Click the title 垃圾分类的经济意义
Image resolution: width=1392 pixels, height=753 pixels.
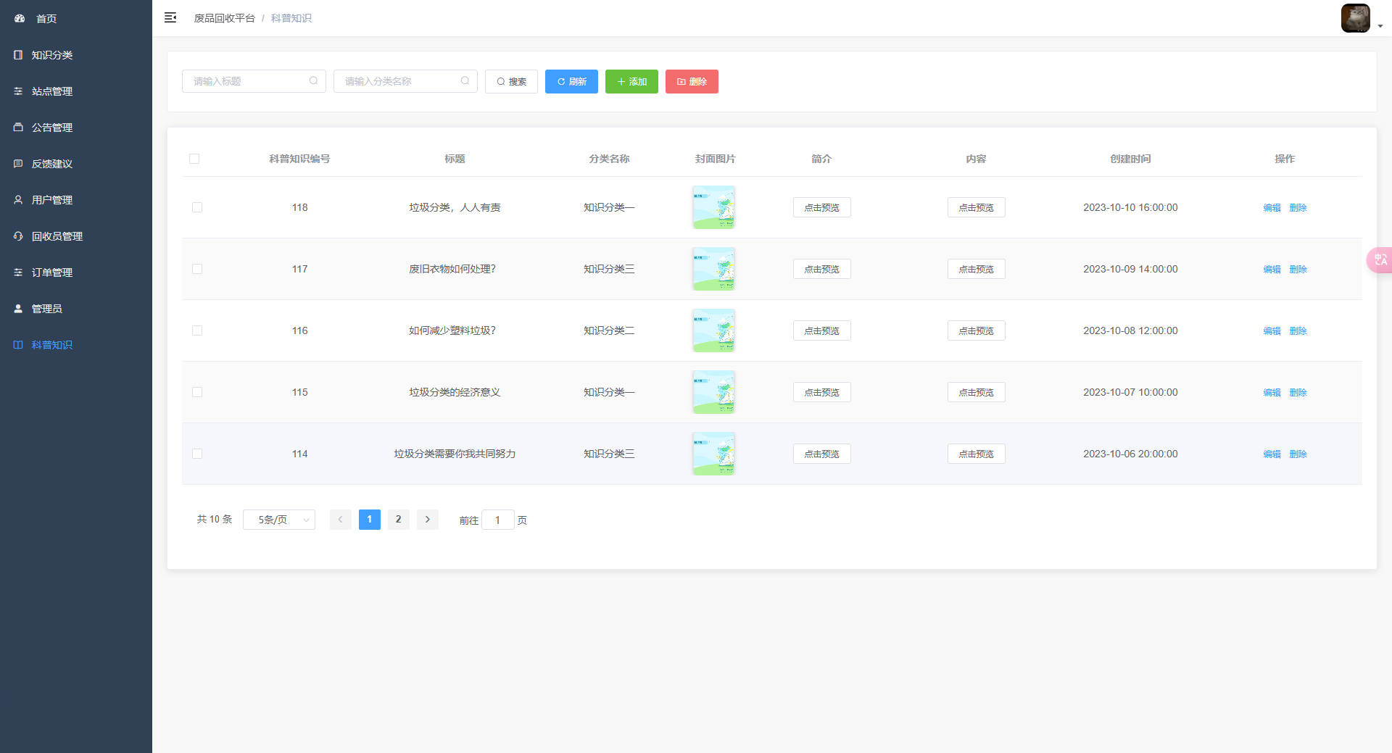[x=455, y=392]
